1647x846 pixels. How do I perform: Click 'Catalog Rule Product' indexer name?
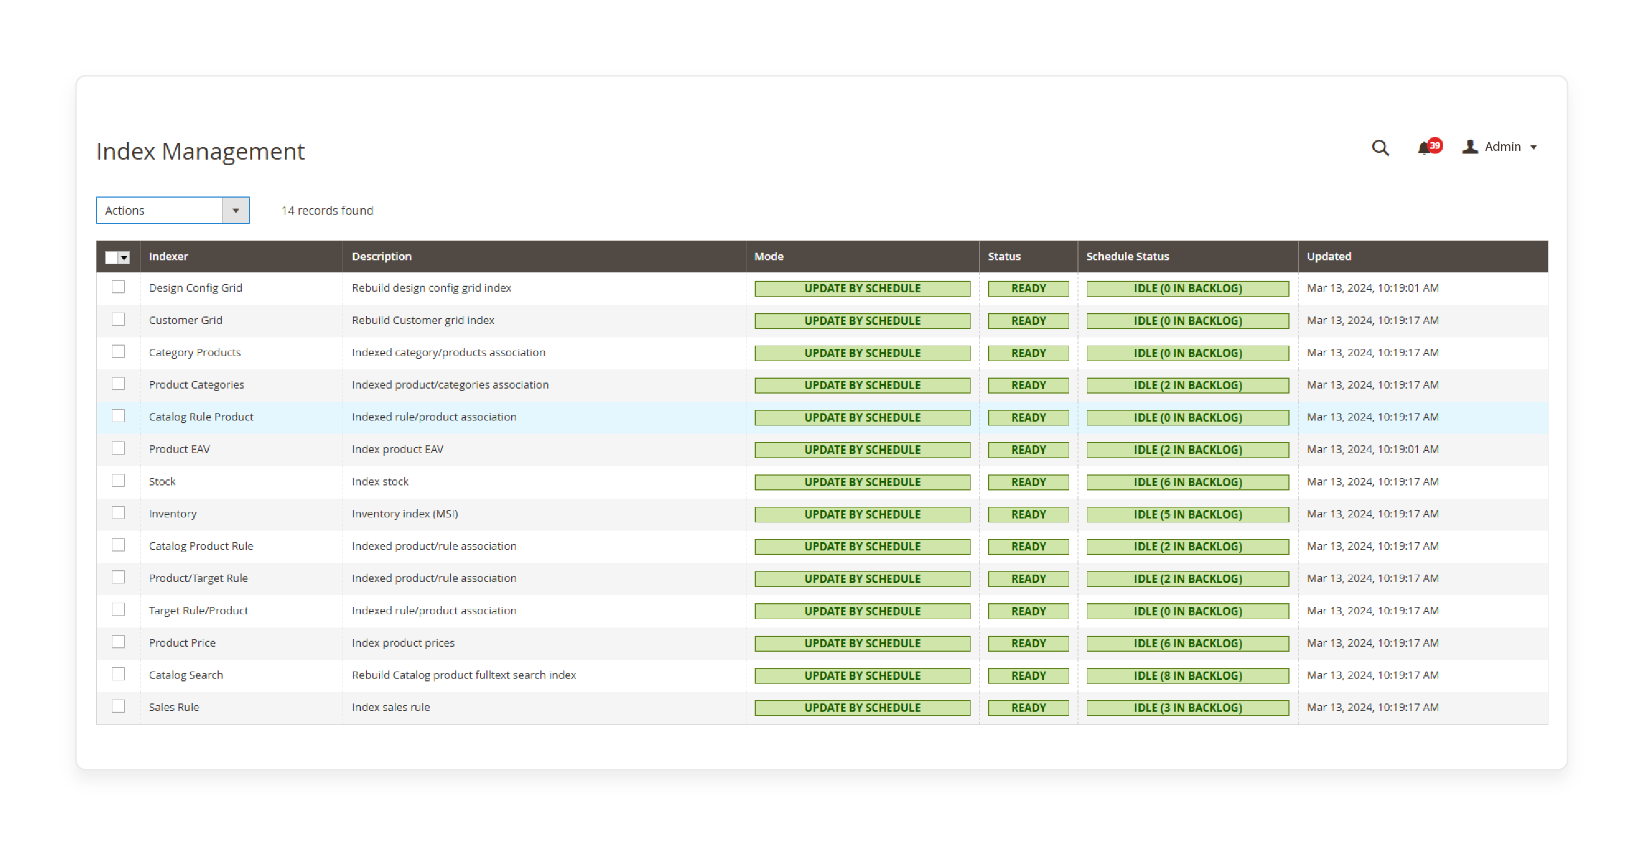(x=201, y=417)
